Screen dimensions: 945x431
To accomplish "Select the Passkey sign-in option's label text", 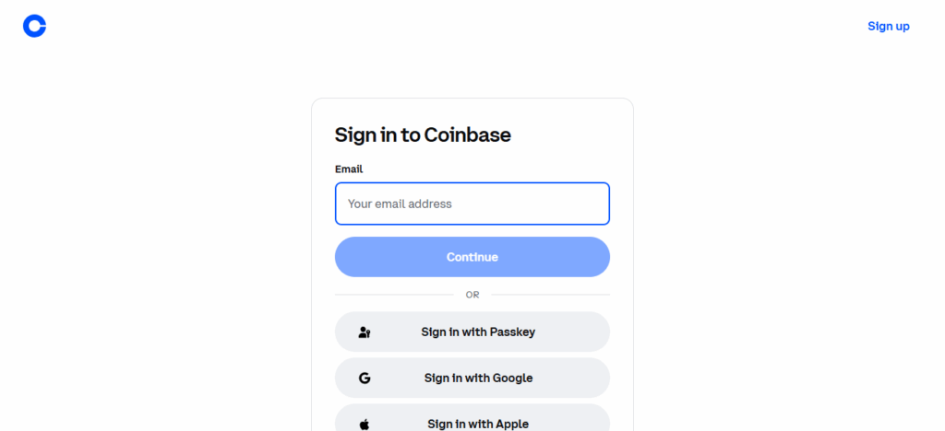I will [478, 332].
